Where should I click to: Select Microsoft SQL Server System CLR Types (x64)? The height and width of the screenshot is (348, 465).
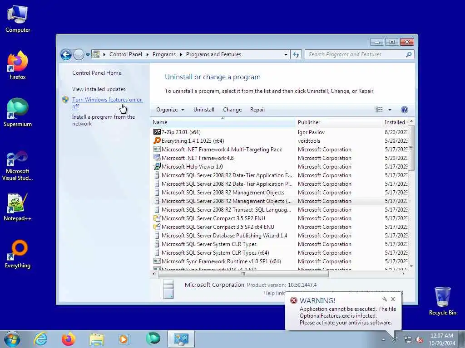click(280, 253)
